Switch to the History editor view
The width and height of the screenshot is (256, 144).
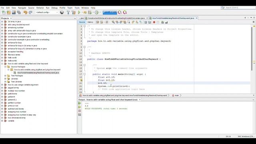90,22
